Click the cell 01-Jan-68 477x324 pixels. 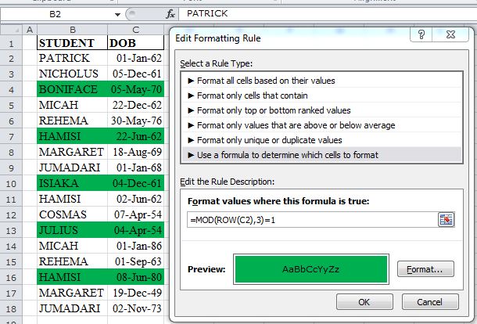136,167
